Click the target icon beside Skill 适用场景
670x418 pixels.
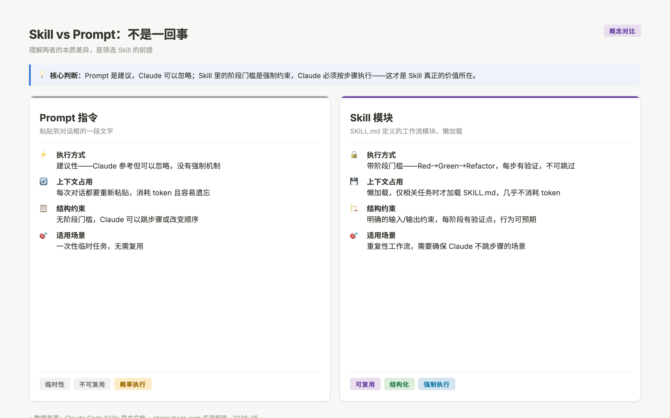tap(354, 235)
